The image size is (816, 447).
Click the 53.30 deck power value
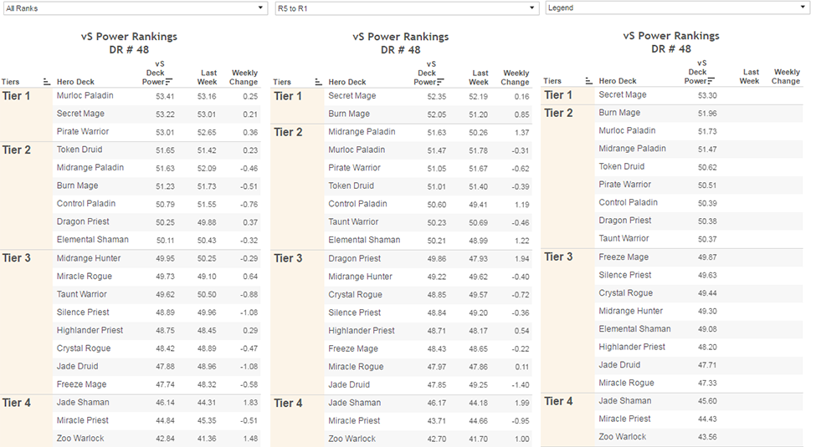coord(707,95)
